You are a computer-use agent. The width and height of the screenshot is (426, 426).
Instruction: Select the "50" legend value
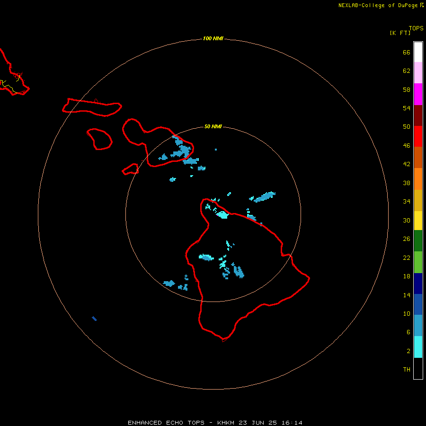point(407,127)
